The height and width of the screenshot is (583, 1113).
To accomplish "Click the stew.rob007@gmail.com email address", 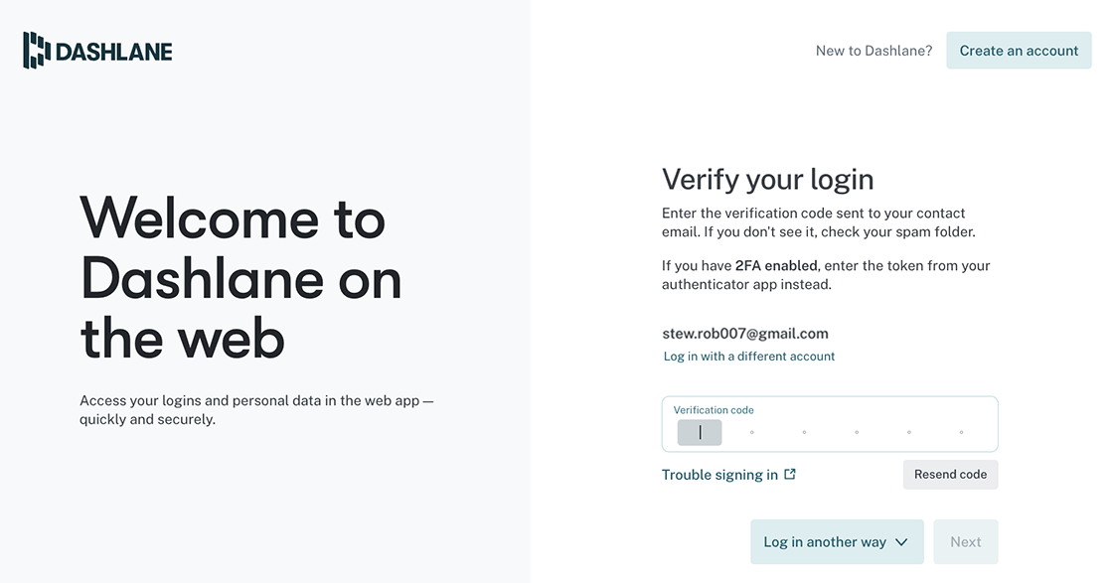I will coord(745,334).
